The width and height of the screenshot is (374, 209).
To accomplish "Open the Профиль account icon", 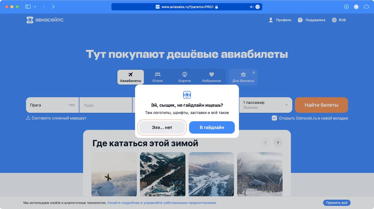I will pos(271,20).
